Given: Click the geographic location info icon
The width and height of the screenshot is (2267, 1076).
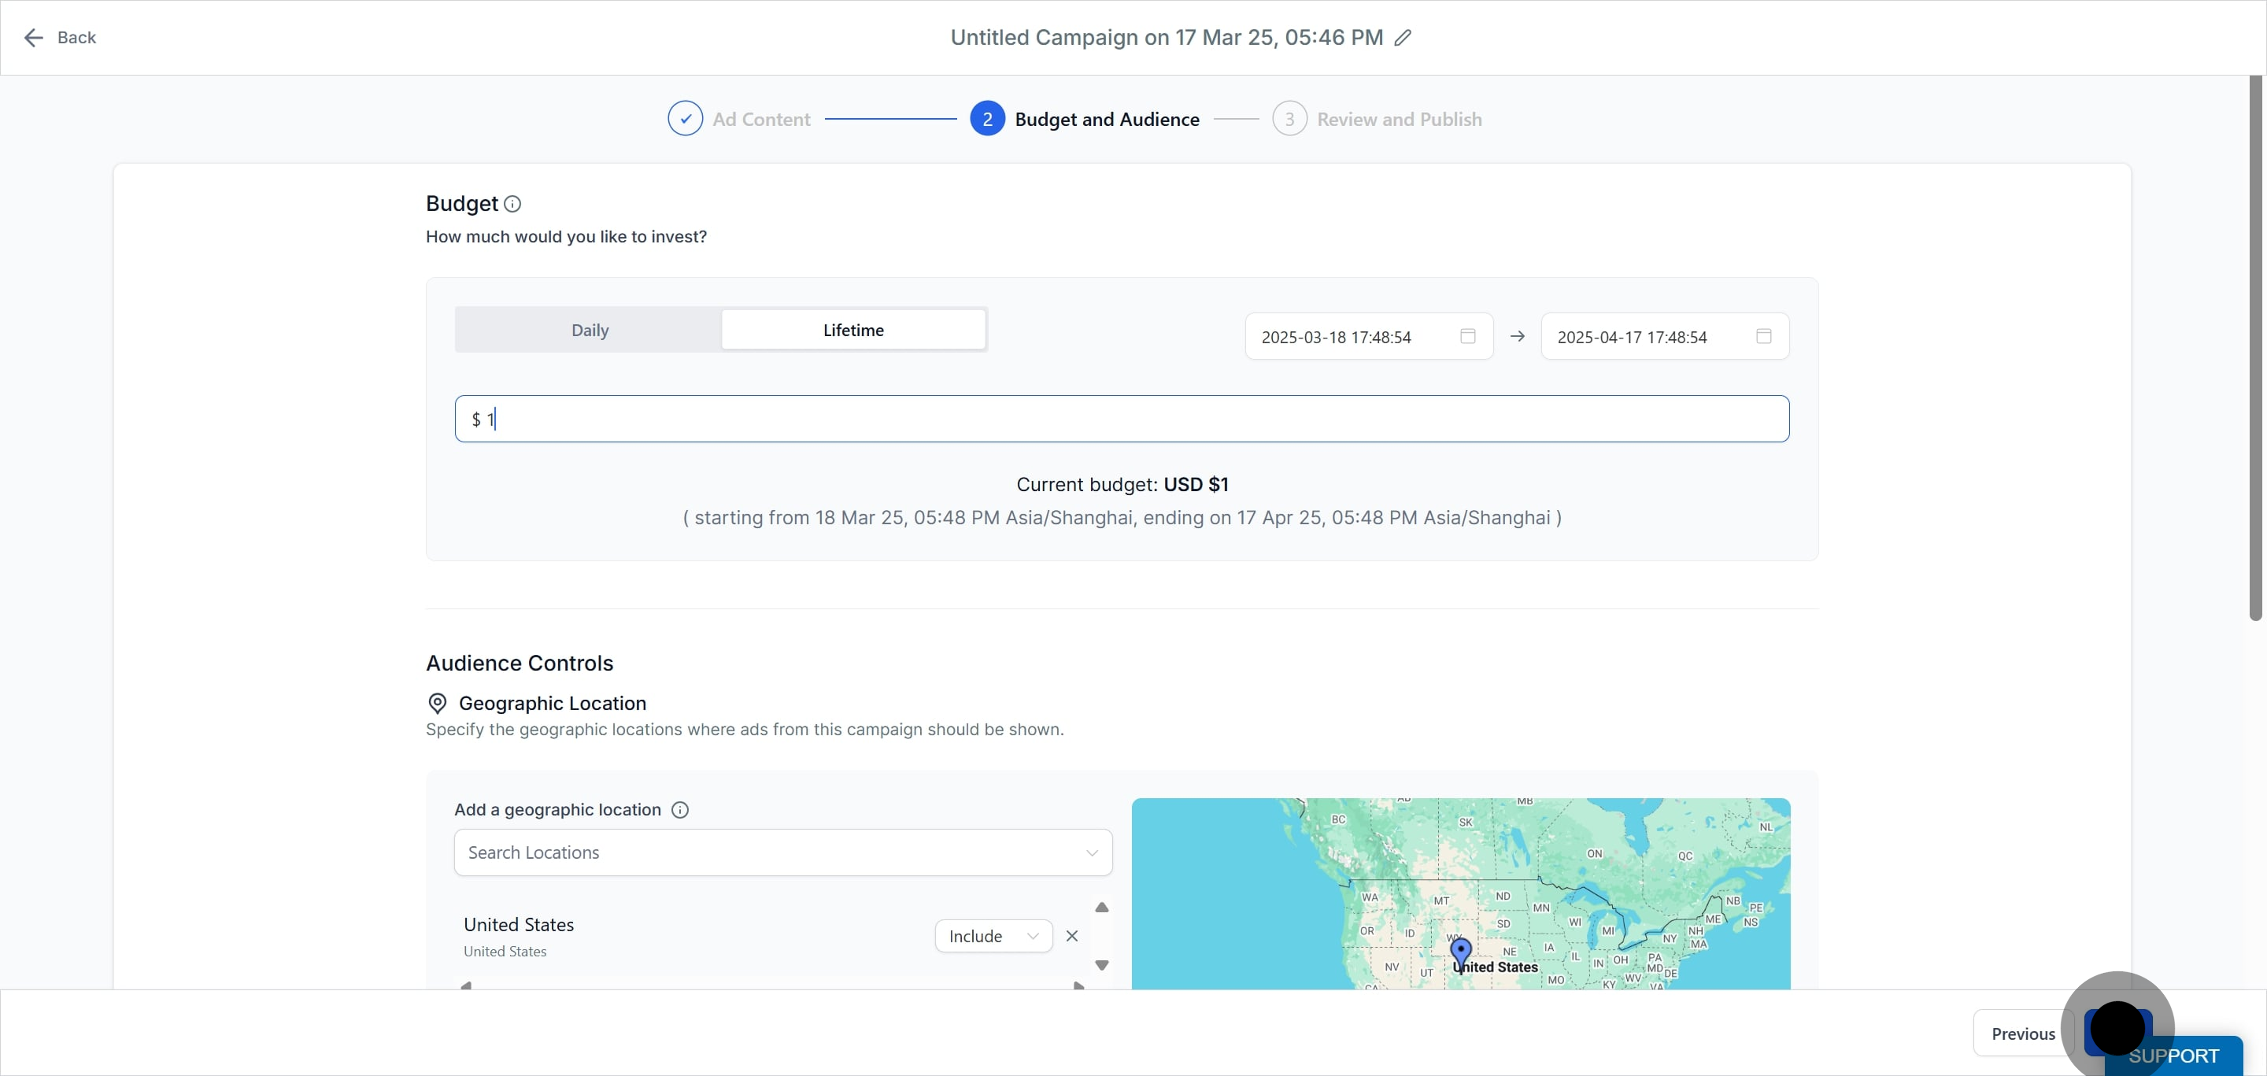Looking at the screenshot, I should (679, 809).
